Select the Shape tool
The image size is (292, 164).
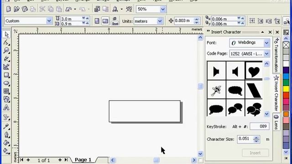pyautogui.click(x=6, y=42)
